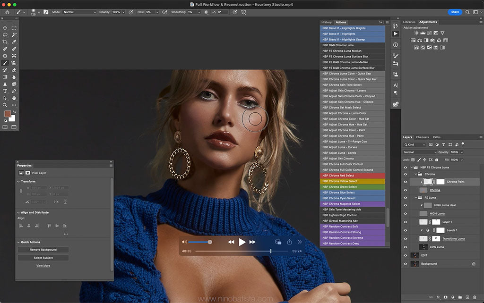Select the Crop tool
The height and width of the screenshot is (303, 484).
[6, 42]
